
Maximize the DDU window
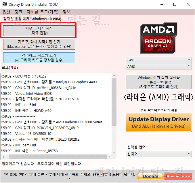click(175, 5)
